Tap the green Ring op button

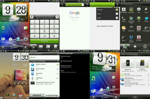44,41
